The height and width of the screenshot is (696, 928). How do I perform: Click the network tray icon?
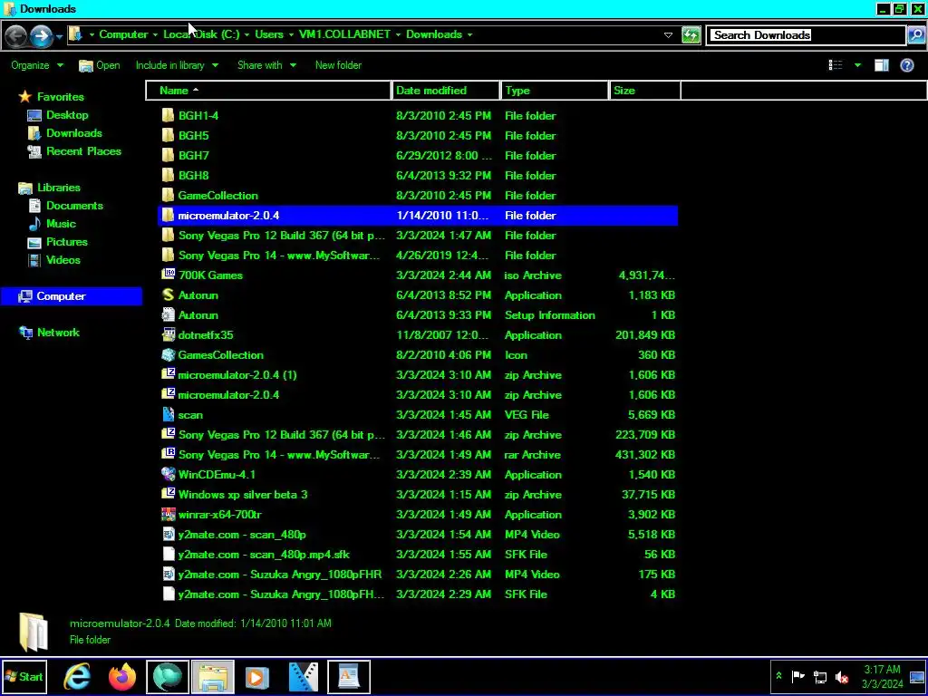pyautogui.click(x=819, y=676)
